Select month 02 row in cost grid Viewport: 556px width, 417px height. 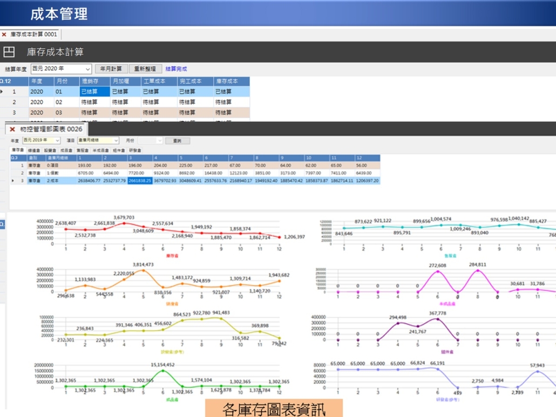[x=125, y=102]
